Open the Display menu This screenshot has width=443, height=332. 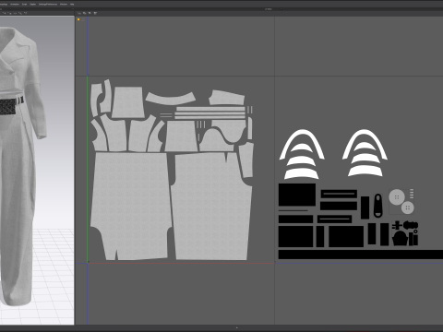(x=32, y=5)
